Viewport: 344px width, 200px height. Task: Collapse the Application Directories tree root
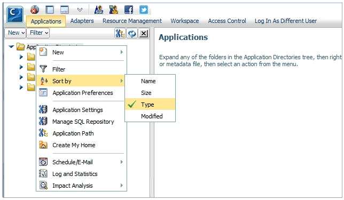point(11,46)
